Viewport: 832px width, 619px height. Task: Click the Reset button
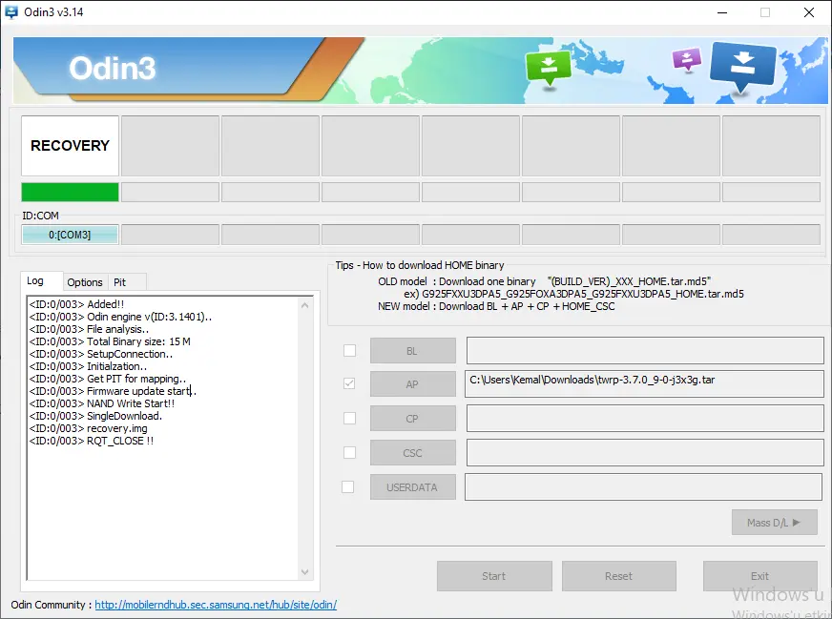618,576
